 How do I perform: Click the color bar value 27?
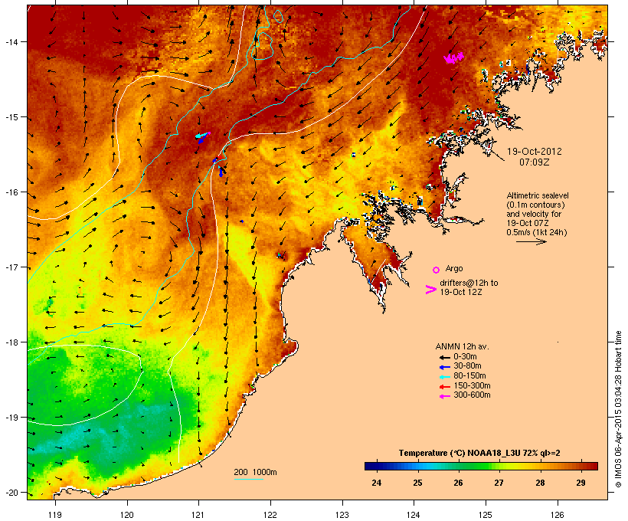click(x=499, y=483)
